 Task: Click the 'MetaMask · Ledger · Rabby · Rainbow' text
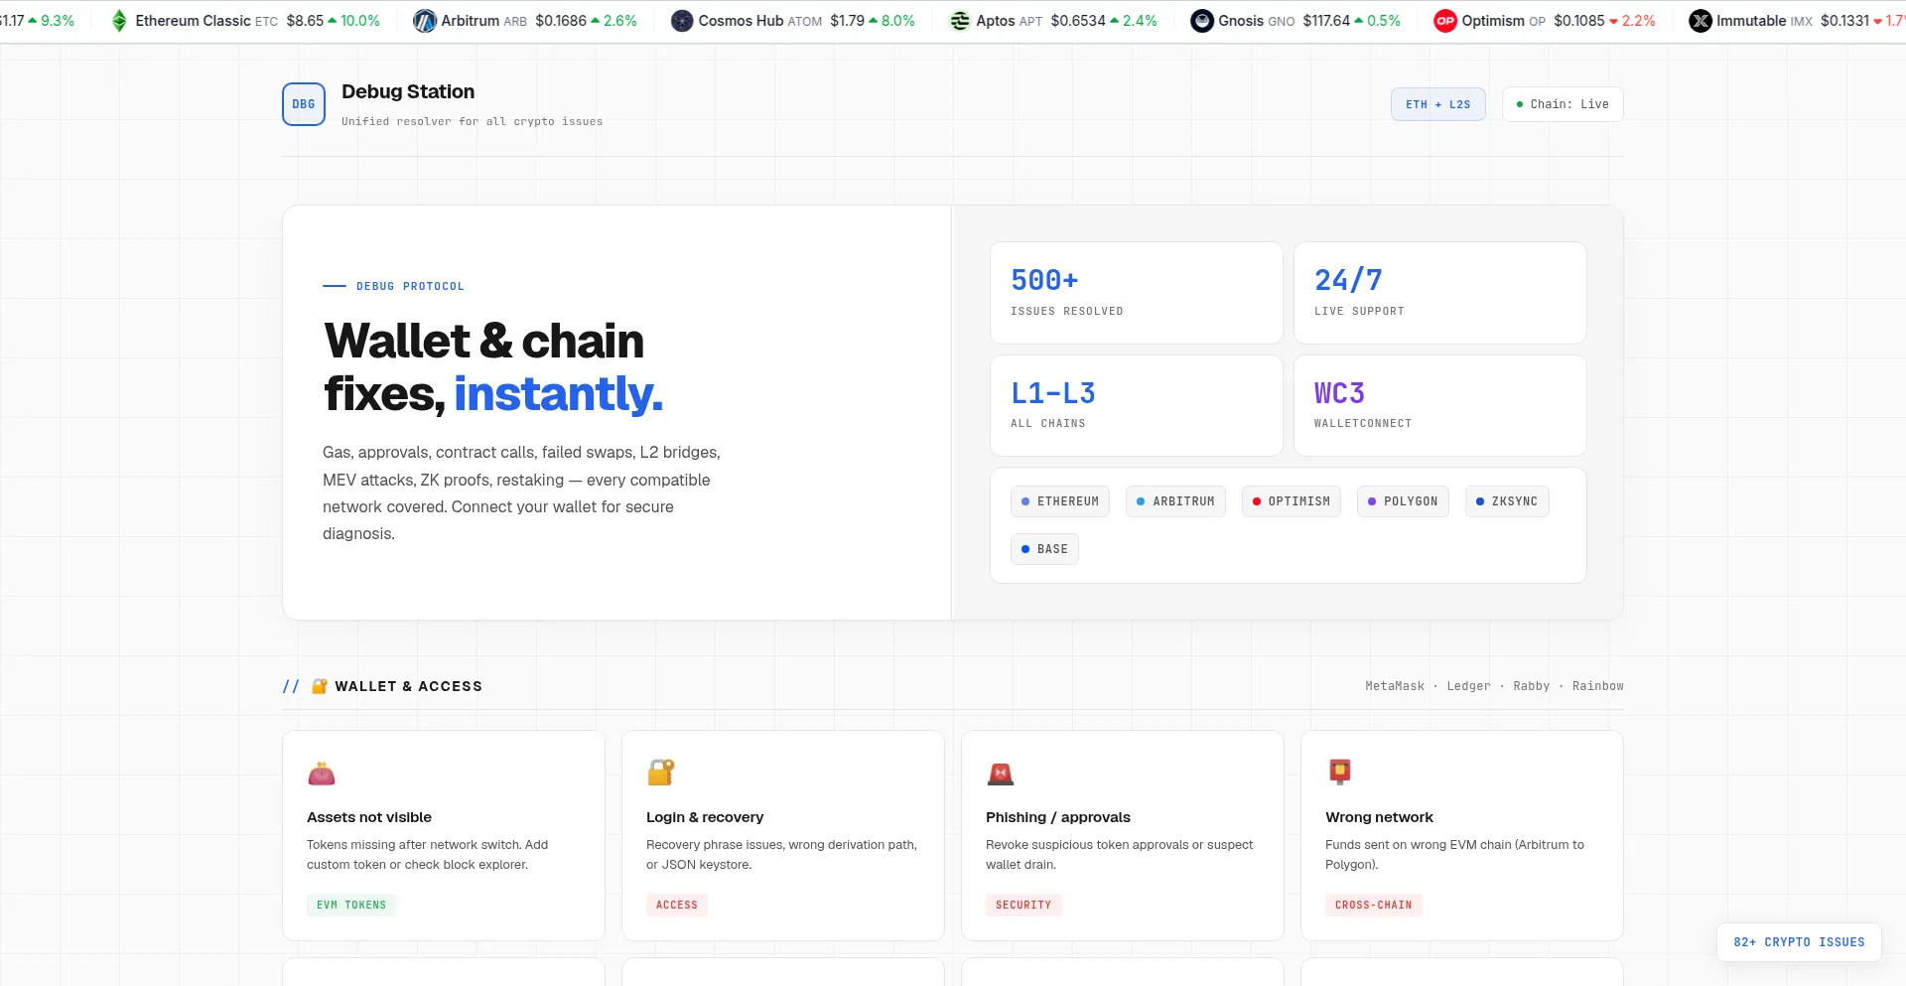point(1494,686)
